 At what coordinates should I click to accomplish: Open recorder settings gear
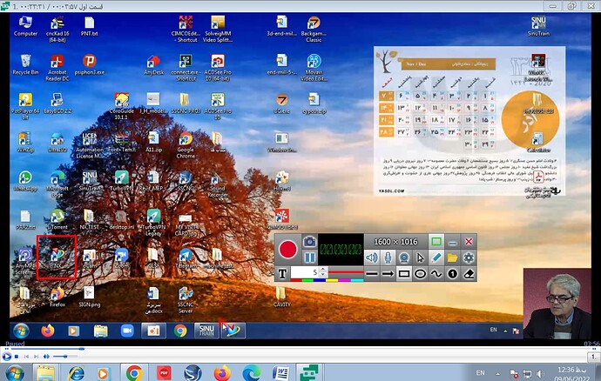[469, 257]
